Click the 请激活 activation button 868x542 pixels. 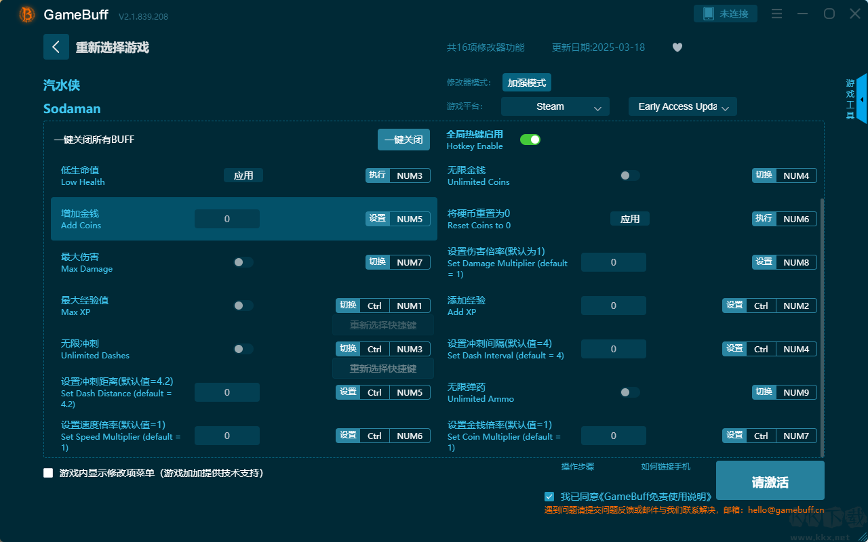(x=770, y=482)
